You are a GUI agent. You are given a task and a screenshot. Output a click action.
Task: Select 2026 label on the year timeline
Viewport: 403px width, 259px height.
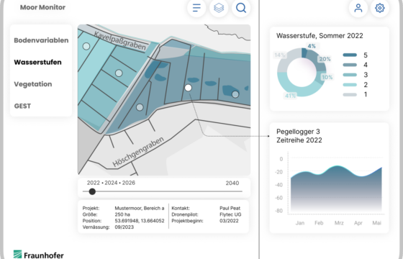129,183
